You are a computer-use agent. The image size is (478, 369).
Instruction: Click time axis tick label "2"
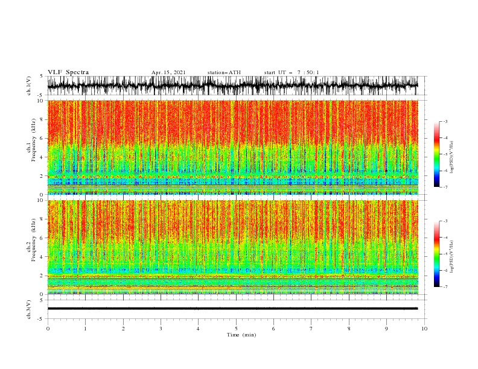pyautogui.click(x=123, y=329)
